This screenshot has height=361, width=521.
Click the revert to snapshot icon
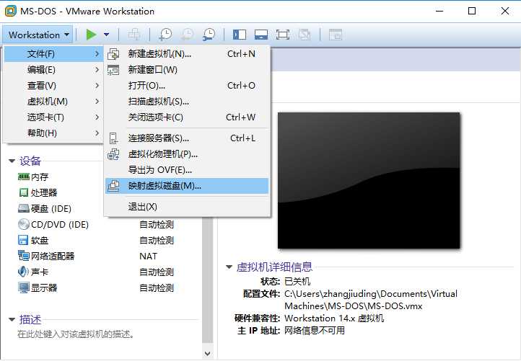click(187, 35)
